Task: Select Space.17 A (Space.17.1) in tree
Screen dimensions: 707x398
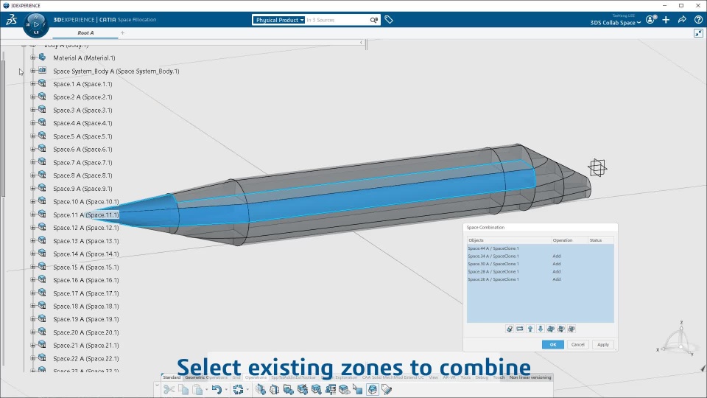Action: 86,293
